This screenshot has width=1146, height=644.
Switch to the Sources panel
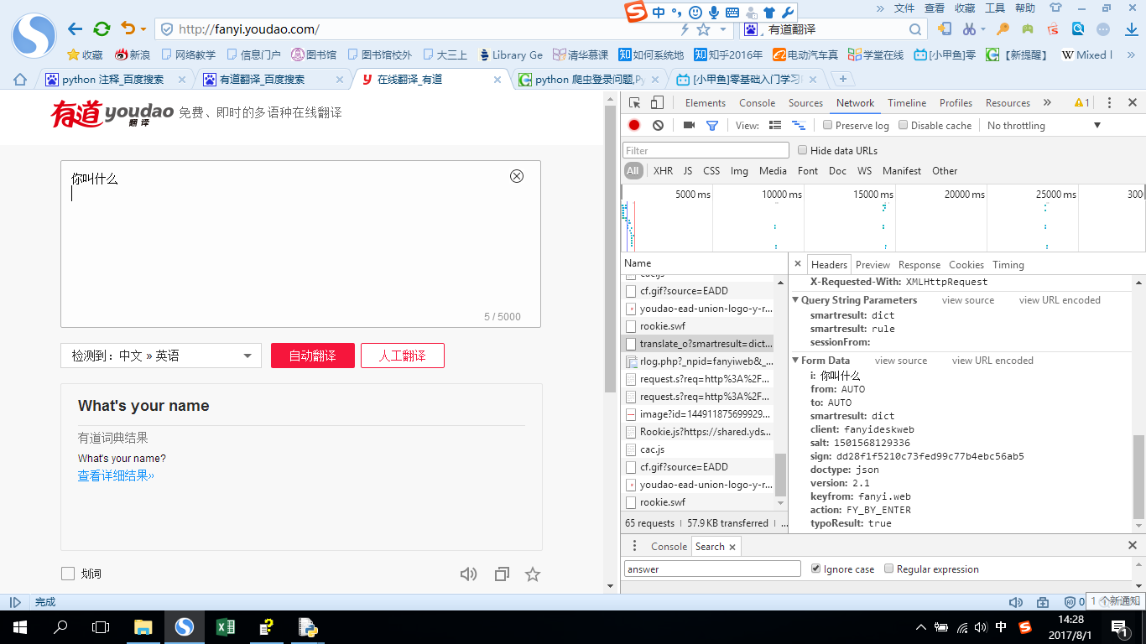[x=805, y=103]
